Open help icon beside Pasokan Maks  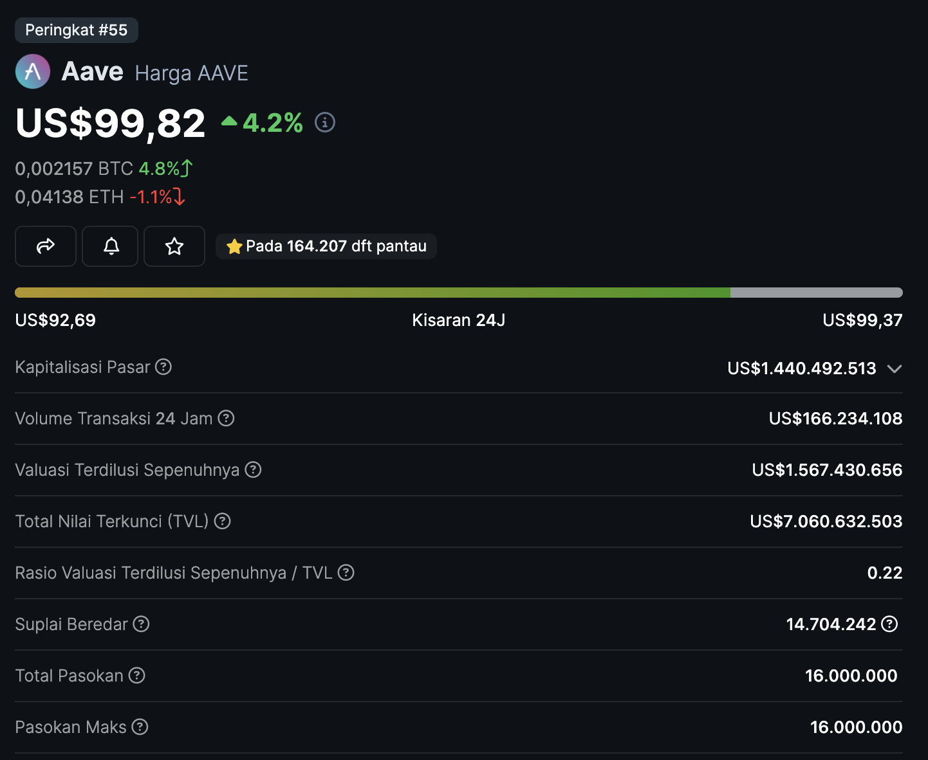(x=140, y=727)
